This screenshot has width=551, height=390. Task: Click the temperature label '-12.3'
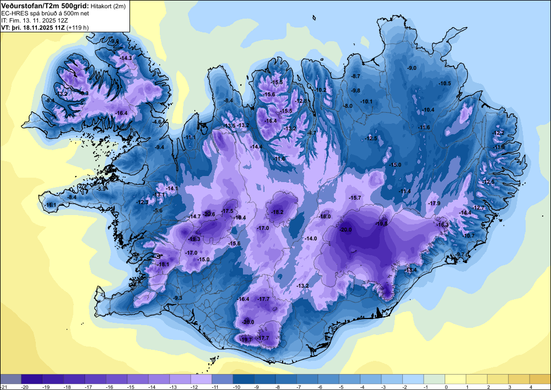tap(142, 202)
